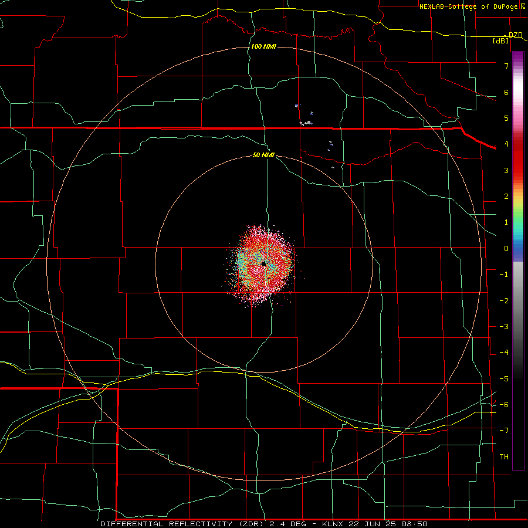This screenshot has height=528, width=528.
Task: Click the legend value -7 label
Action: (x=504, y=431)
